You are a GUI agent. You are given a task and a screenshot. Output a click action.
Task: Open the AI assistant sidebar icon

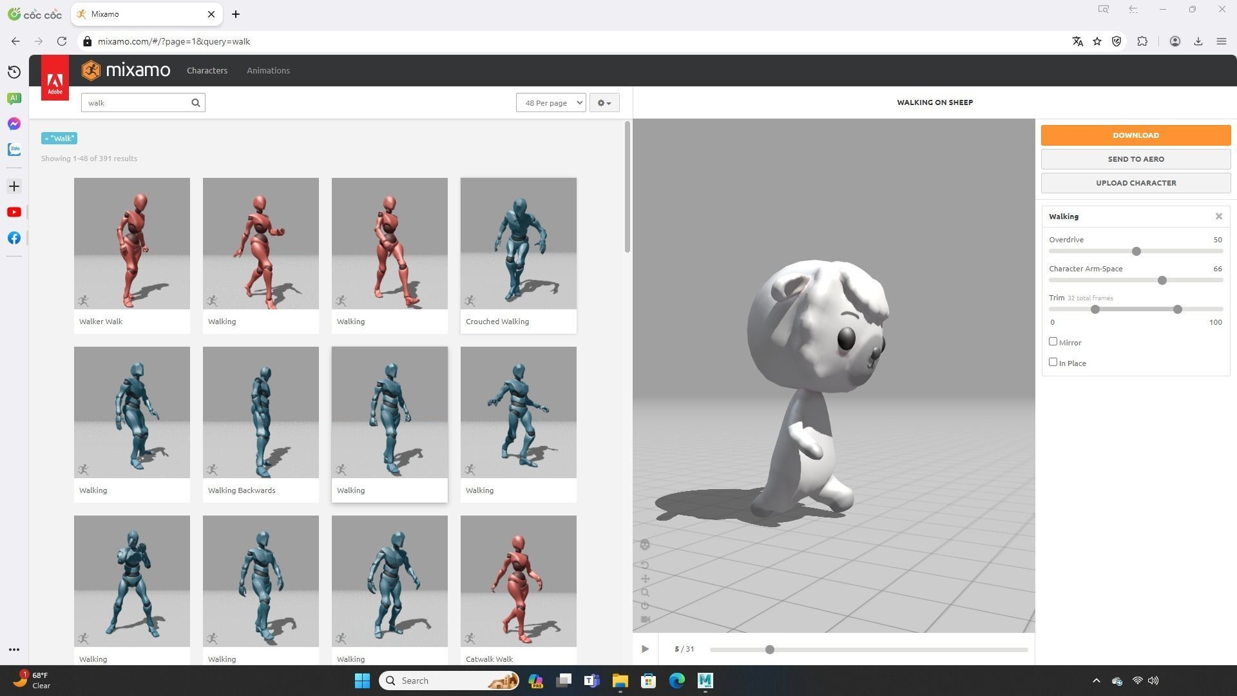(x=14, y=98)
